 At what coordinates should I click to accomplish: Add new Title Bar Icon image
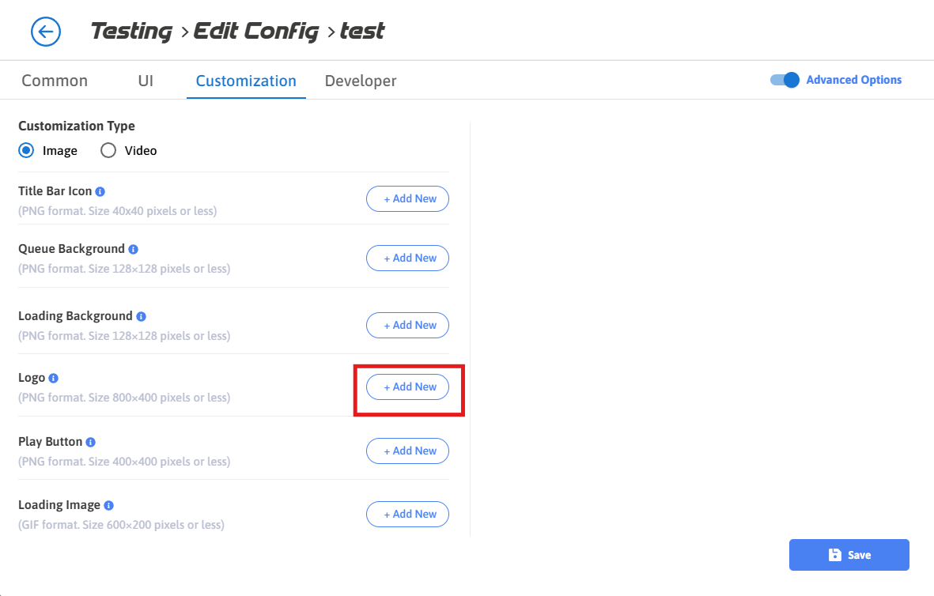407,199
